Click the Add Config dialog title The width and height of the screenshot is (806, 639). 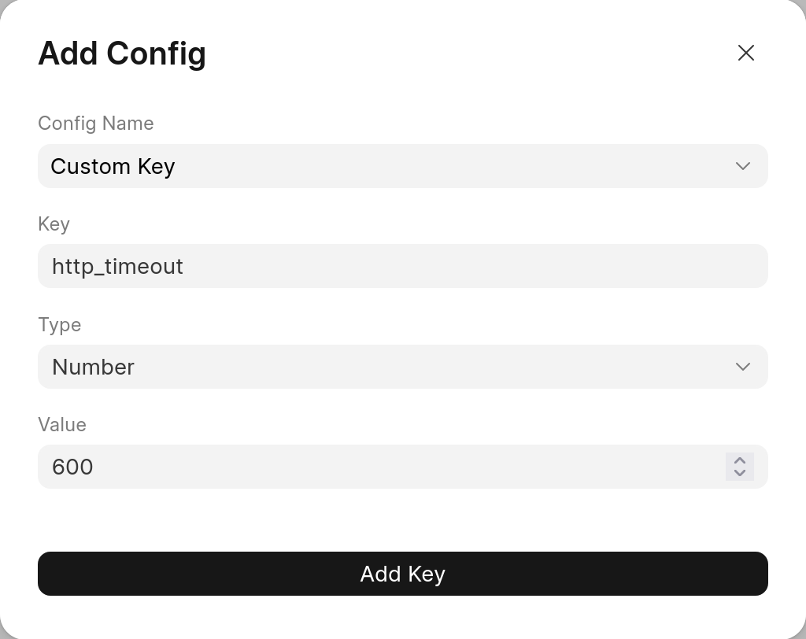coord(122,54)
